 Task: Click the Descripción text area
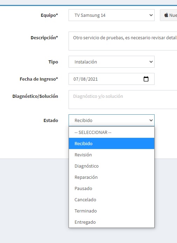[123, 41]
